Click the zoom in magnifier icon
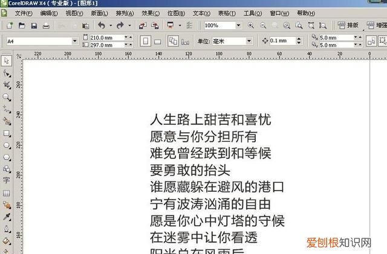This screenshot has width=387, height=254. tap(251, 25)
